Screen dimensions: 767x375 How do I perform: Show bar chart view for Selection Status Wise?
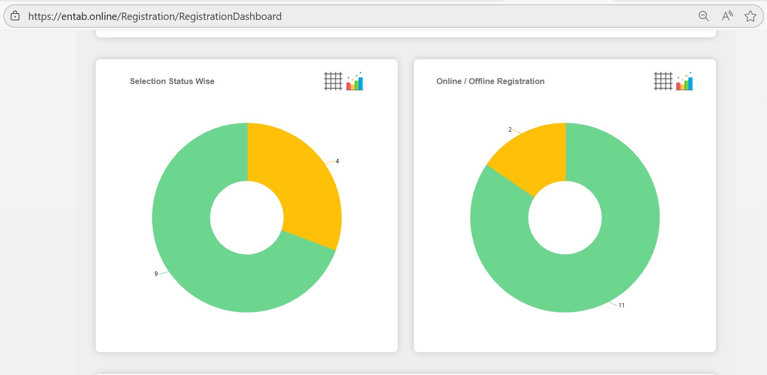pos(355,81)
